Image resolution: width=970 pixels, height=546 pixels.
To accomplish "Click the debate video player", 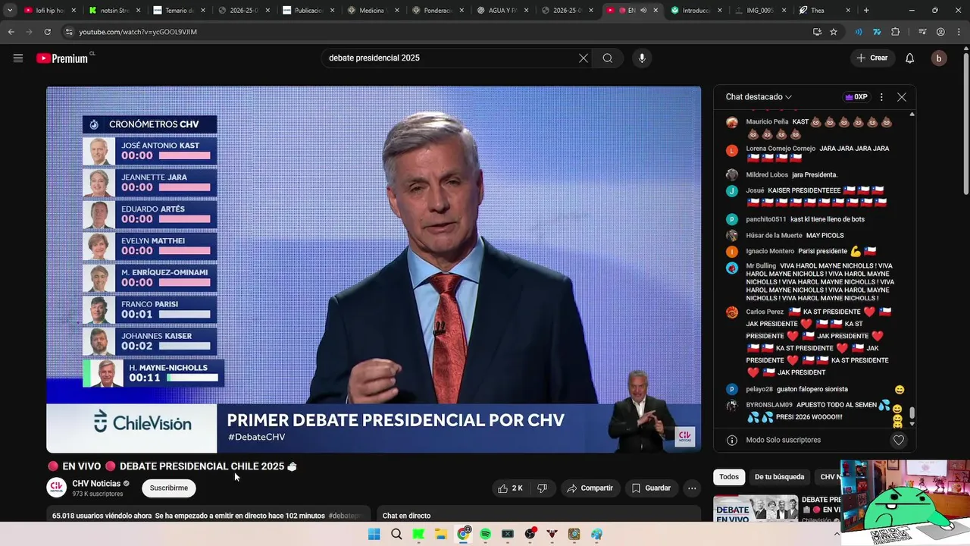I will click(374, 269).
